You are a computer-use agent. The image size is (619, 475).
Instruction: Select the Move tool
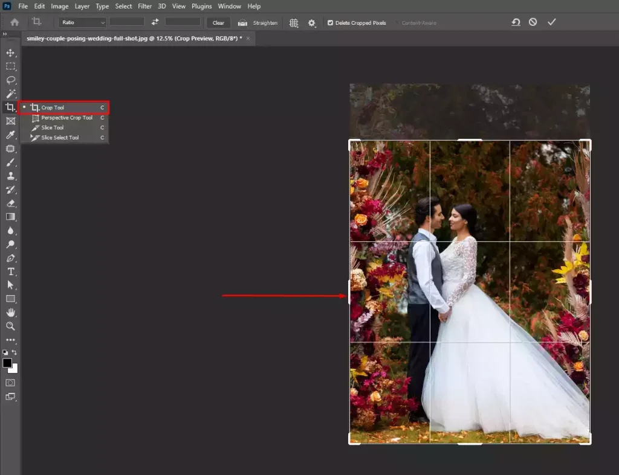pyautogui.click(x=10, y=53)
